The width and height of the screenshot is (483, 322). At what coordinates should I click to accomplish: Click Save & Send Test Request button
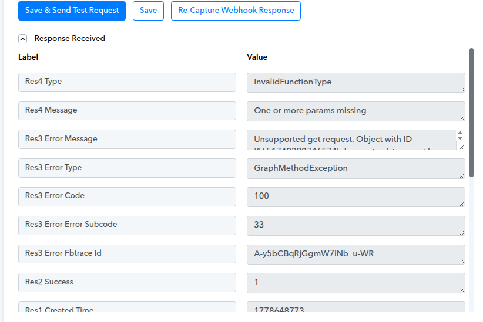tap(72, 11)
